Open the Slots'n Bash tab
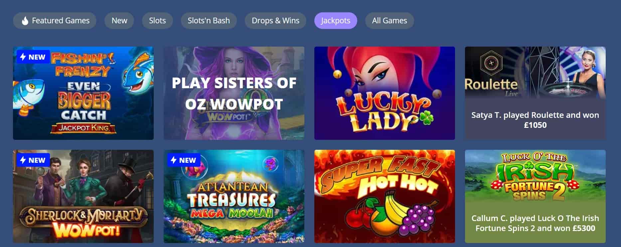Image resolution: width=621 pixels, height=247 pixels. [x=209, y=21]
